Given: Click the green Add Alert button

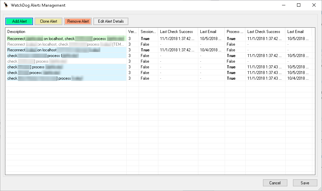Looking at the screenshot, I should point(19,21).
